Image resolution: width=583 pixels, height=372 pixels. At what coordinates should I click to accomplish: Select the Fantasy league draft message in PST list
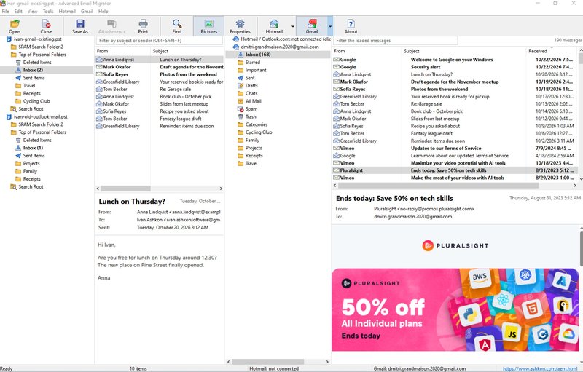159,119
